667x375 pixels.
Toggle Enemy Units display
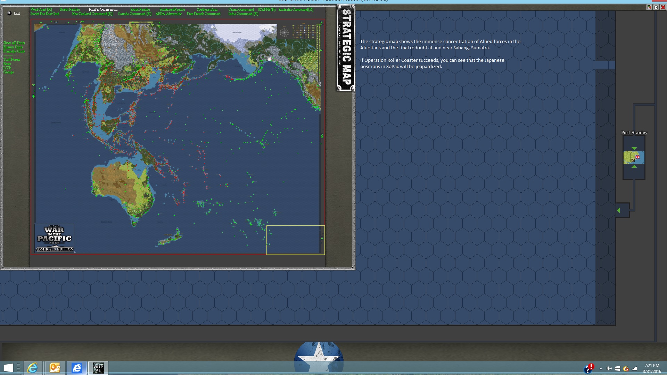[13, 47]
